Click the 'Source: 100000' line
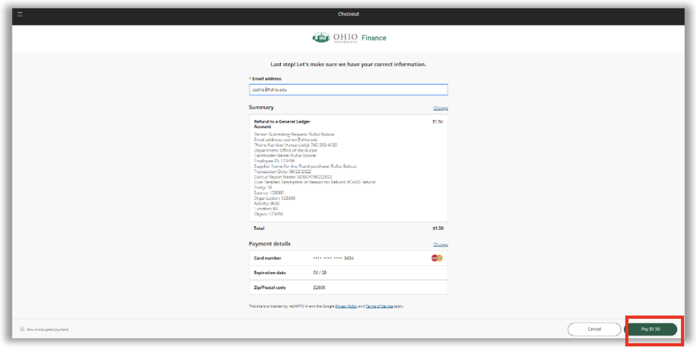 click(269, 193)
